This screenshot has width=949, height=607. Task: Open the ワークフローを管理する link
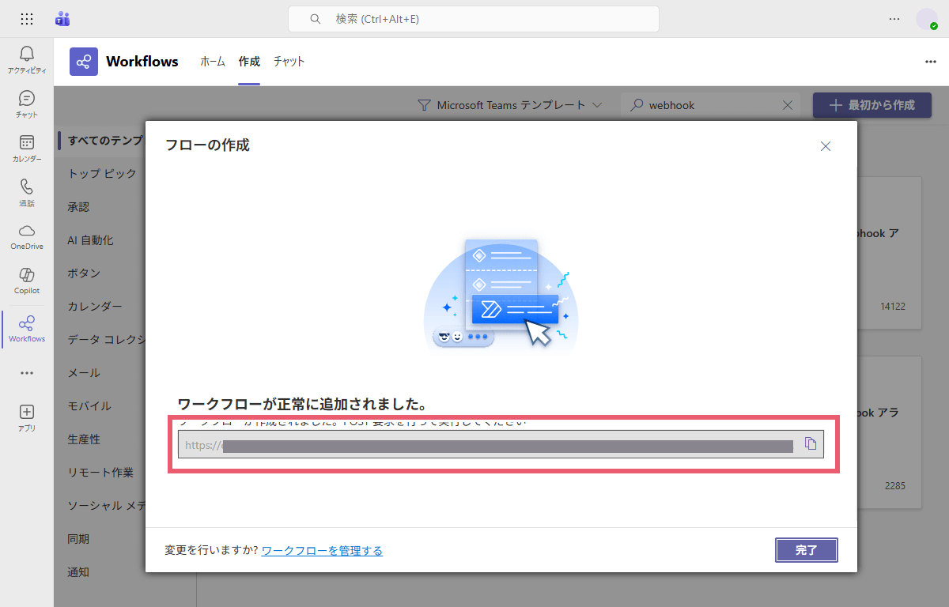click(x=322, y=551)
